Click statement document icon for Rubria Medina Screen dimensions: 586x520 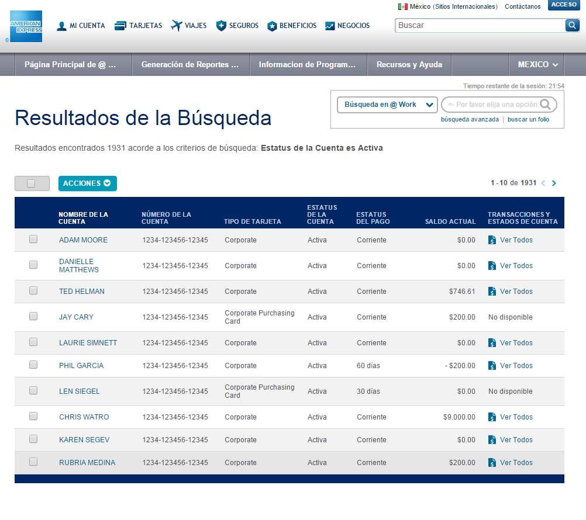point(492,463)
